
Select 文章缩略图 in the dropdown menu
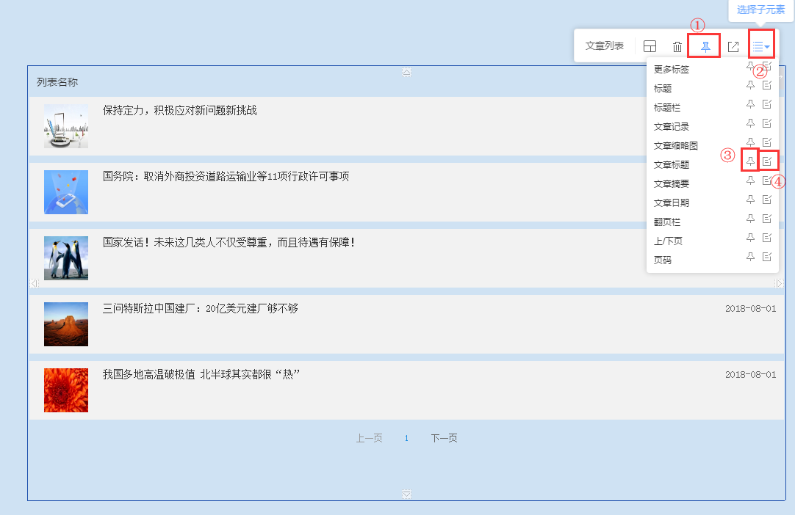pyautogui.click(x=675, y=146)
